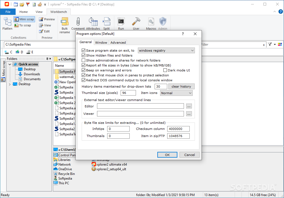Viewport: 284px width, 198px height.
Task: Click the Split file icon
Action: coord(106,22)
